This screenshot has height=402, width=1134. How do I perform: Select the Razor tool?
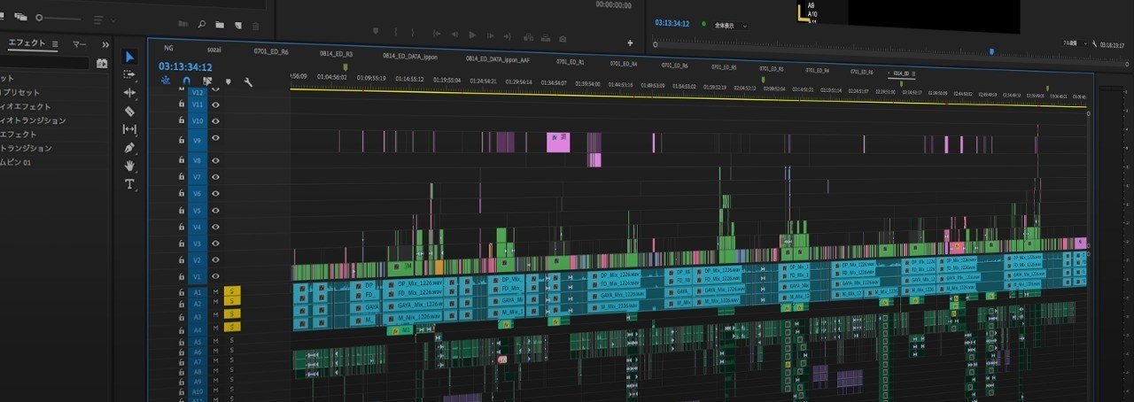tap(130, 111)
